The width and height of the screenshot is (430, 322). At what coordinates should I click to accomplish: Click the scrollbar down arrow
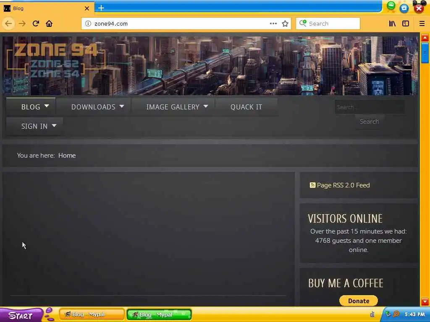coord(425,302)
